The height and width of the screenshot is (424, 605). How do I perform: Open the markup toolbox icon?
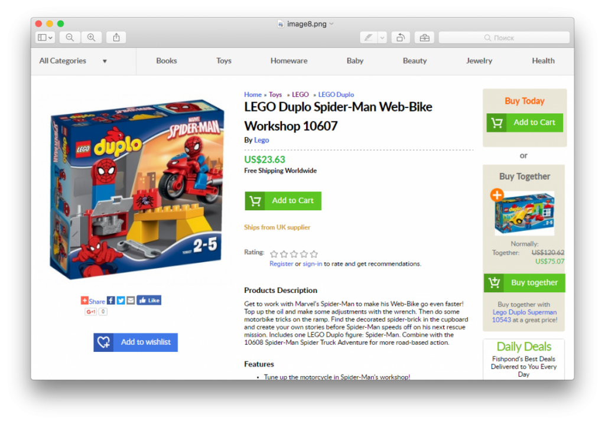424,37
